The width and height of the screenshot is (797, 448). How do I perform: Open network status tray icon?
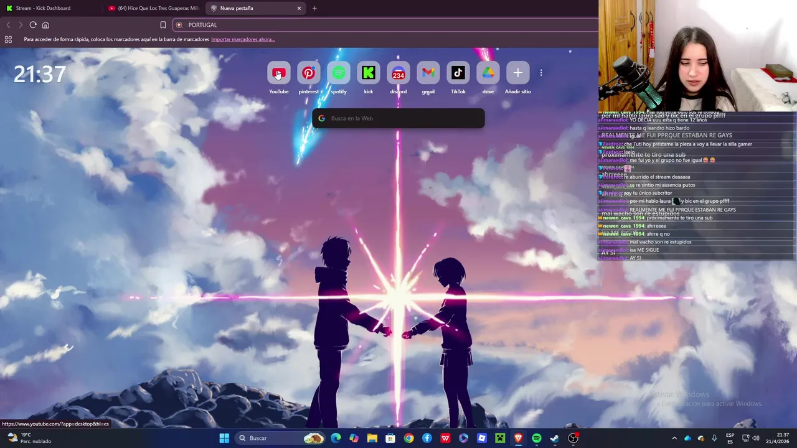[745, 438]
